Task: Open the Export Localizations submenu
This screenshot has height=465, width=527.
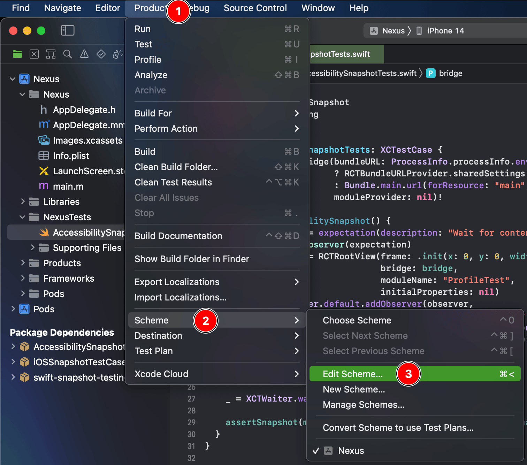Action: (217, 282)
